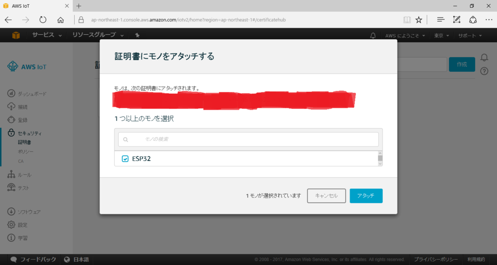Open プライバシーポリシー link
This screenshot has height=265, width=497.
pos(436,259)
